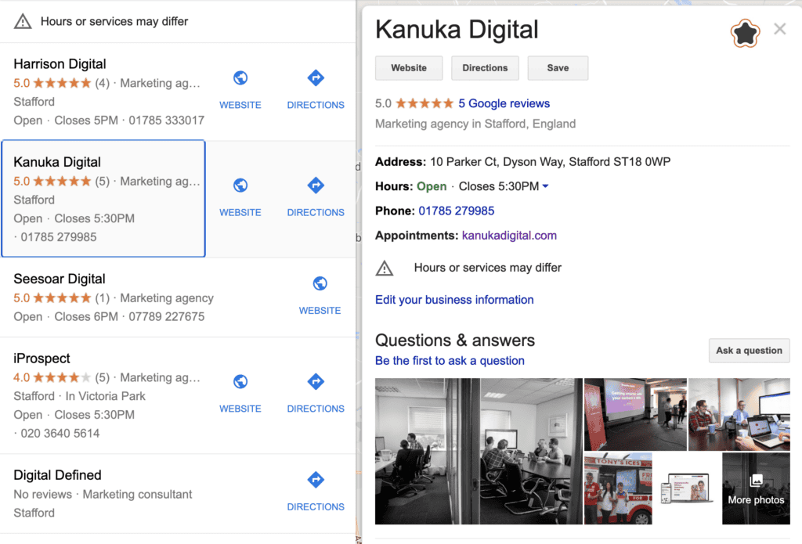Click the Website button in Kanuka panel
This screenshot has height=544, width=802.
pyautogui.click(x=409, y=68)
